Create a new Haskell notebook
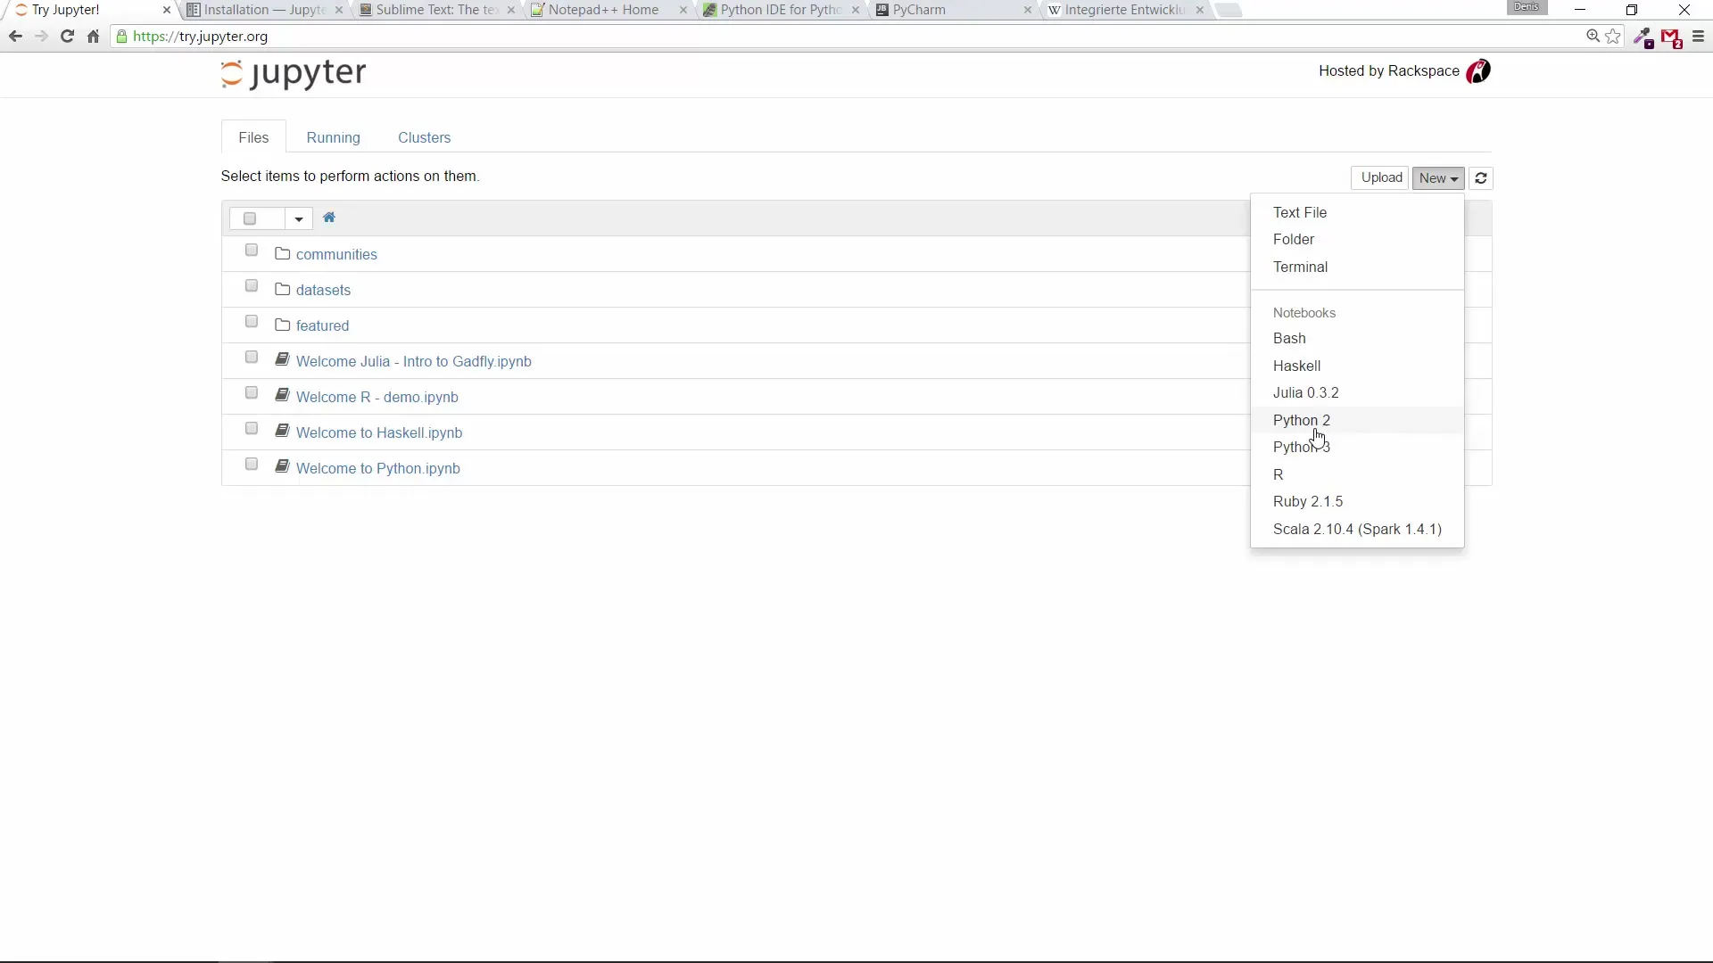 pyautogui.click(x=1357, y=366)
